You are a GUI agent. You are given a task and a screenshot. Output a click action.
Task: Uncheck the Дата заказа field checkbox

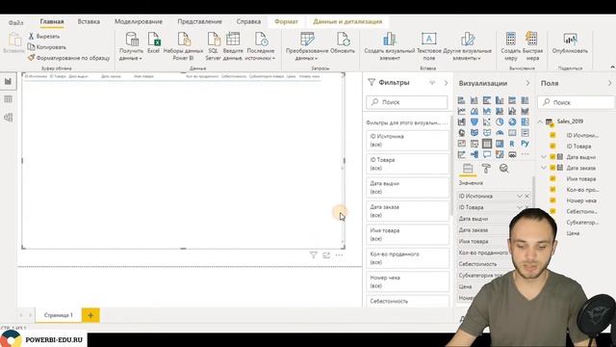click(552, 168)
